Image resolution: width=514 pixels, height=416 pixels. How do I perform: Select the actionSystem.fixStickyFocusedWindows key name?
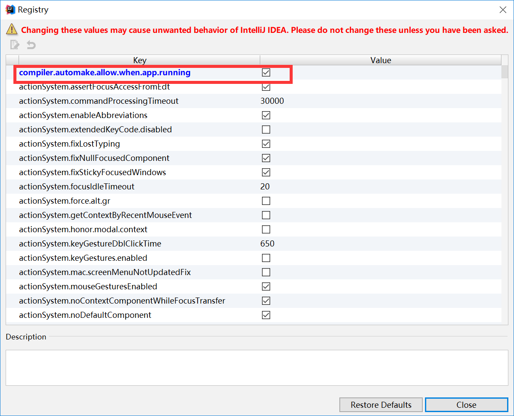tap(93, 173)
